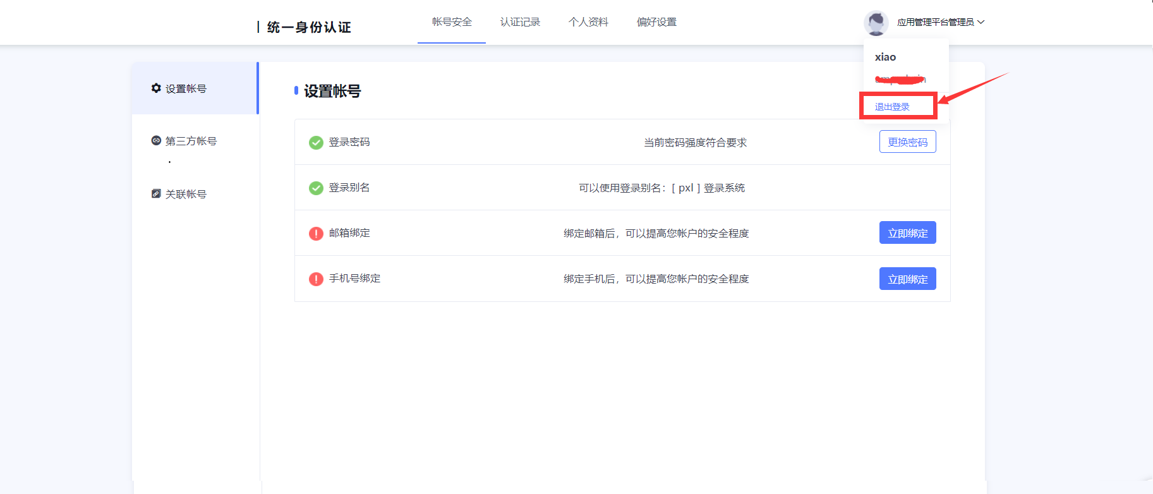The height and width of the screenshot is (494, 1153).
Task: Click the user avatar in the header
Action: pos(876,23)
